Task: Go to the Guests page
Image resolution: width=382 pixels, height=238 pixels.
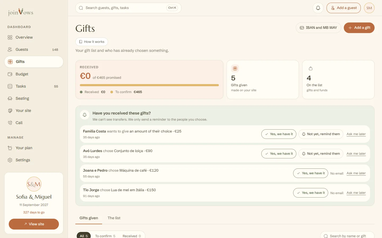Action: [34, 49]
